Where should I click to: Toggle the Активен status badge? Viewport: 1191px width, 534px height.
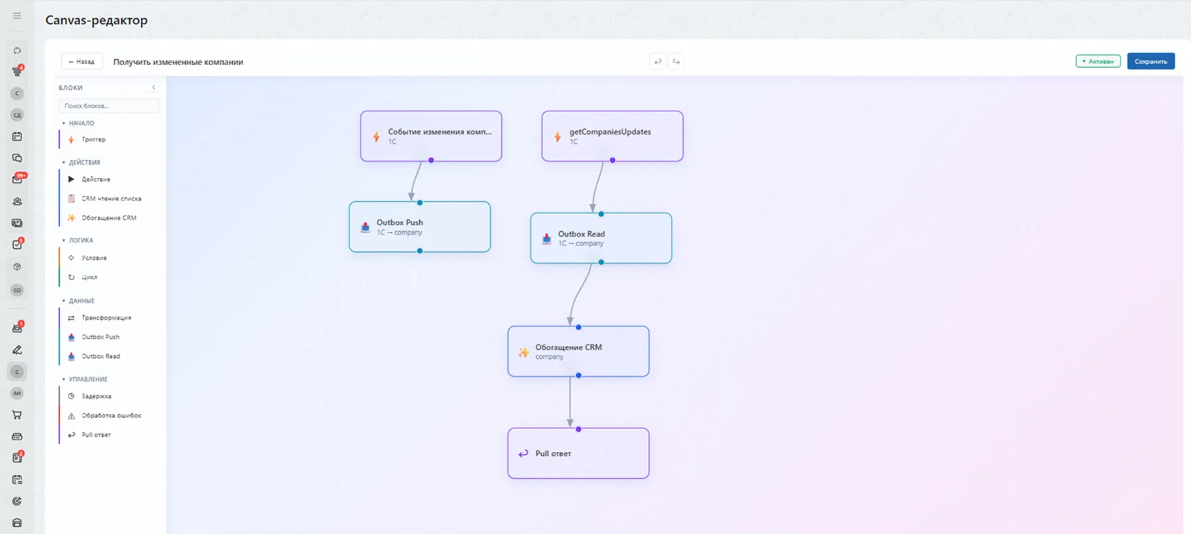[x=1098, y=61]
